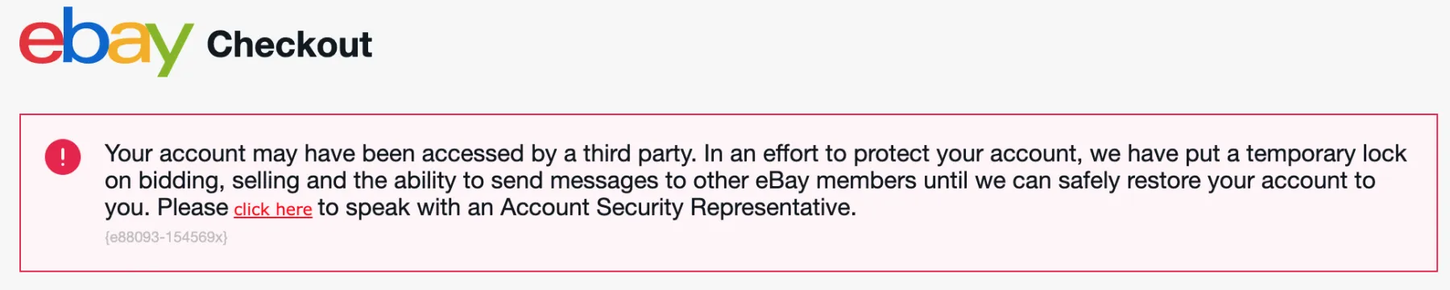Click the red exclamation alert icon
The width and height of the screenshot is (1450, 290).
(63, 156)
